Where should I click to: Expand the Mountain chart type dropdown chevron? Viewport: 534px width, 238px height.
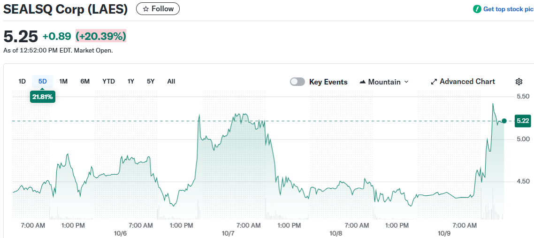click(x=406, y=82)
